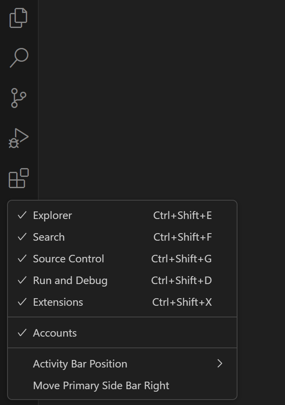
Task: Open the debug icon with play arrow
Action: 18,138
